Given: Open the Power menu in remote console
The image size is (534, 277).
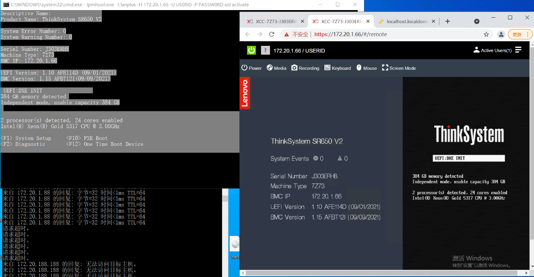Looking at the screenshot, I should coord(252,68).
